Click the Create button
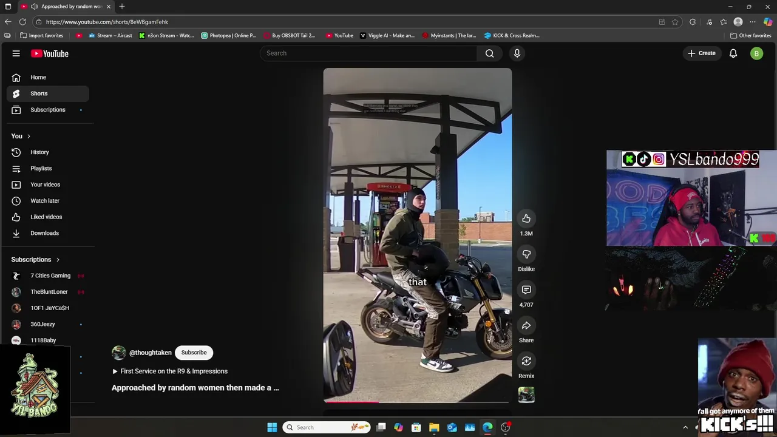Screen dimensions: 777x437 coord(701,53)
